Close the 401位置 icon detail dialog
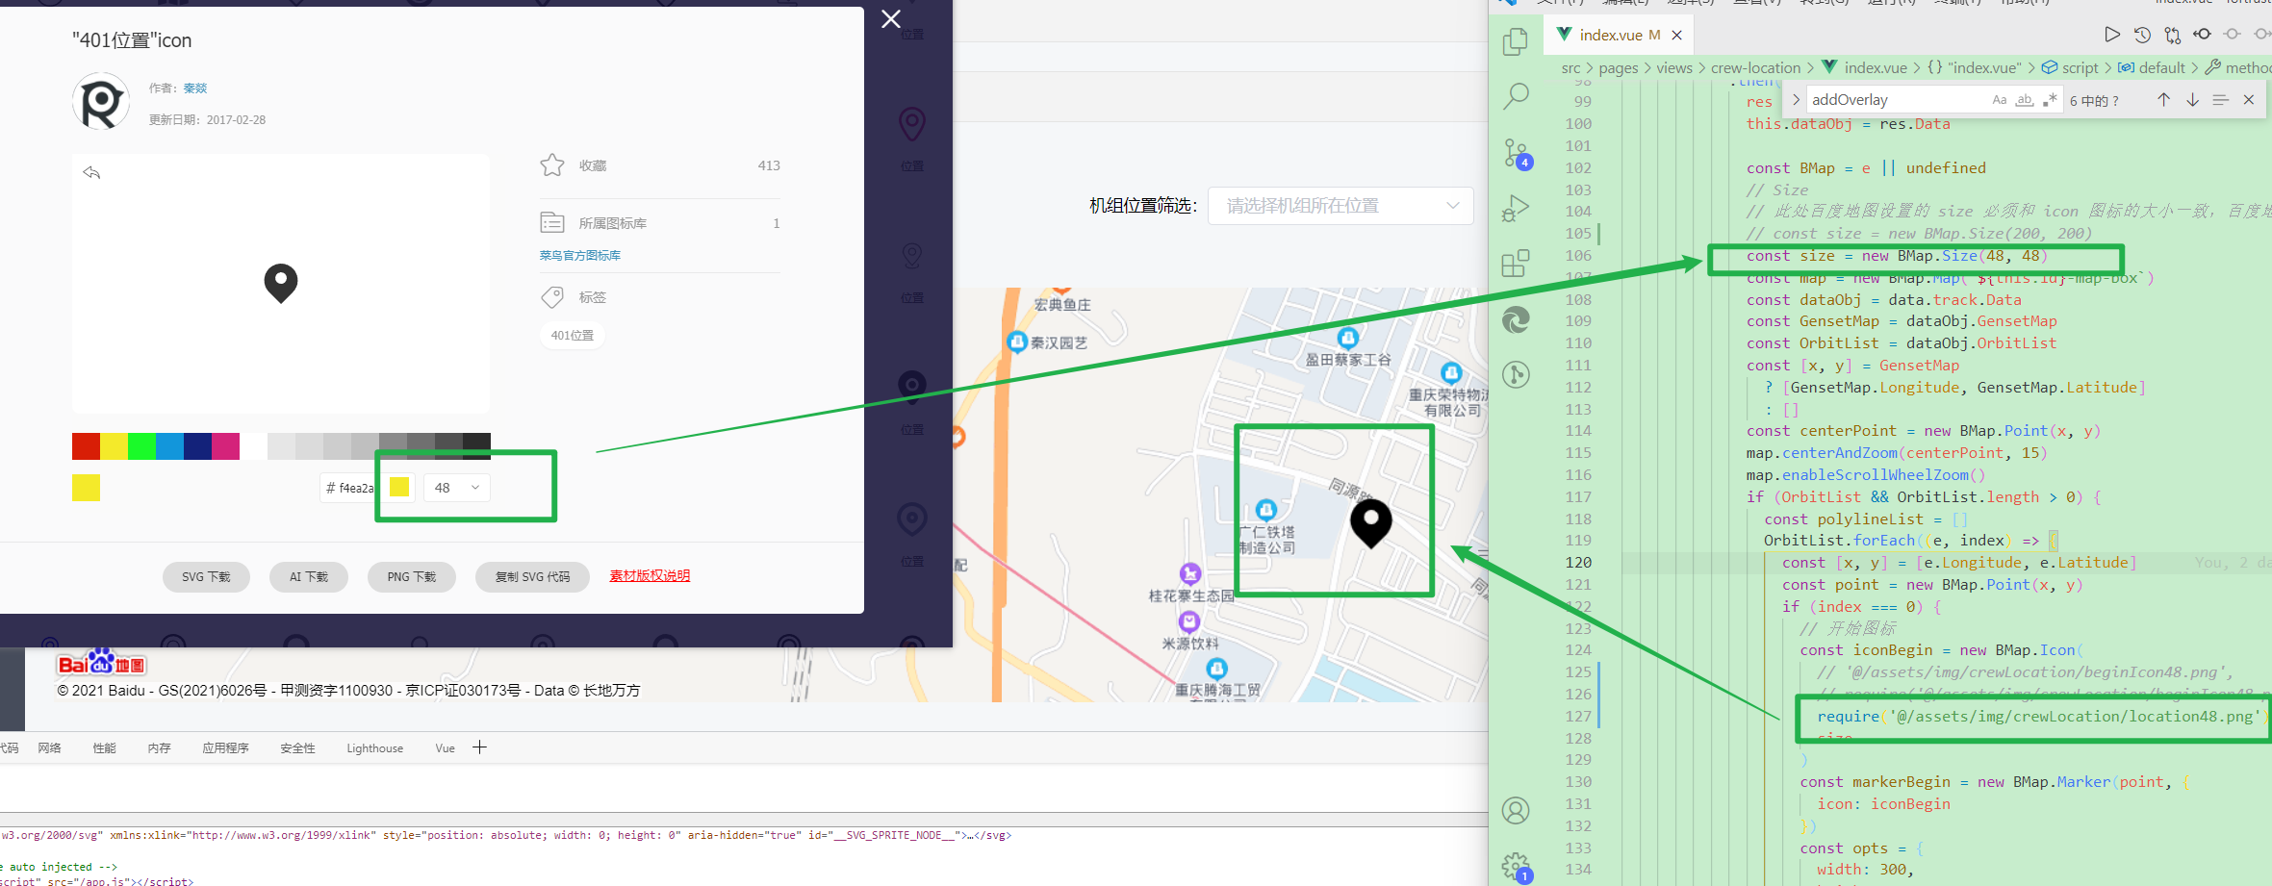The width and height of the screenshot is (2272, 886). [x=891, y=19]
